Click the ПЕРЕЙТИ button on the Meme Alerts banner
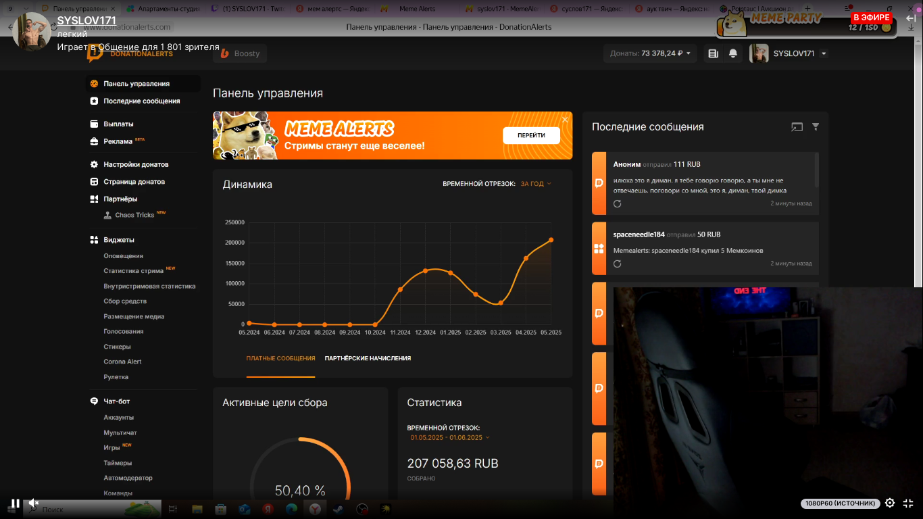This screenshot has width=923, height=519. pyautogui.click(x=531, y=135)
